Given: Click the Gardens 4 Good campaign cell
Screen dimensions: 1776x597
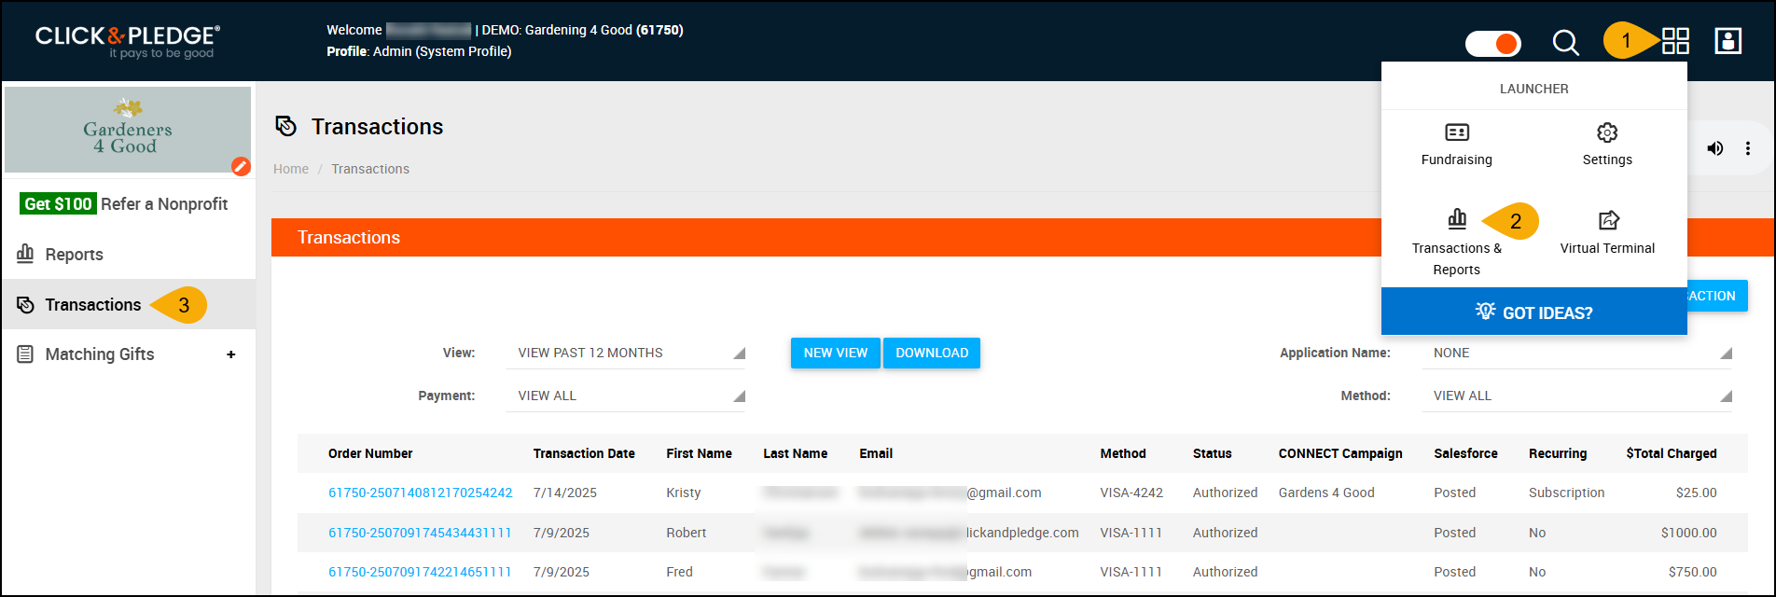Looking at the screenshot, I should pyautogui.click(x=1326, y=493).
